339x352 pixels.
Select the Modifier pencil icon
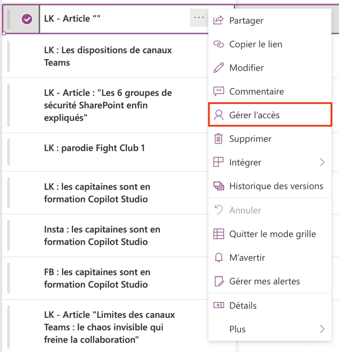[x=218, y=68]
